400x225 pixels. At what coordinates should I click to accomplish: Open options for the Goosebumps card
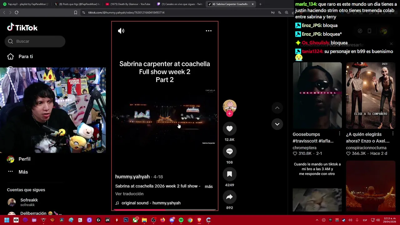tap(339, 134)
